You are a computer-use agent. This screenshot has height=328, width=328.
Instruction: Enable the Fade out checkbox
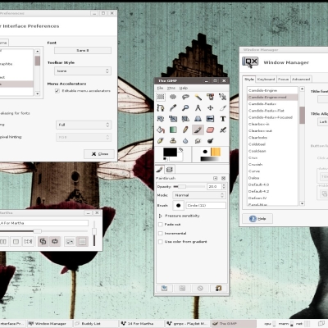(161, 225)
